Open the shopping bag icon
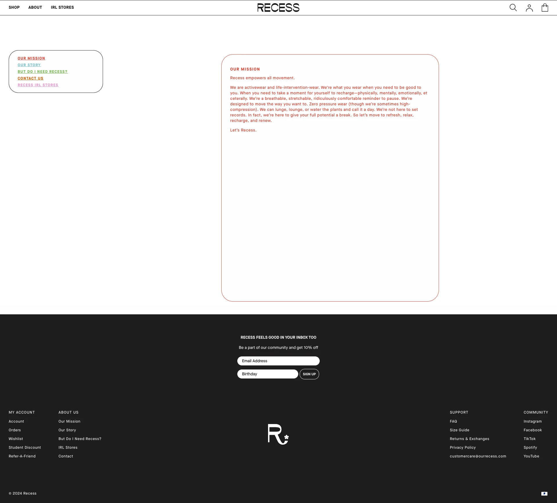This screenshot has height=503, width=557. click(545, 8)
